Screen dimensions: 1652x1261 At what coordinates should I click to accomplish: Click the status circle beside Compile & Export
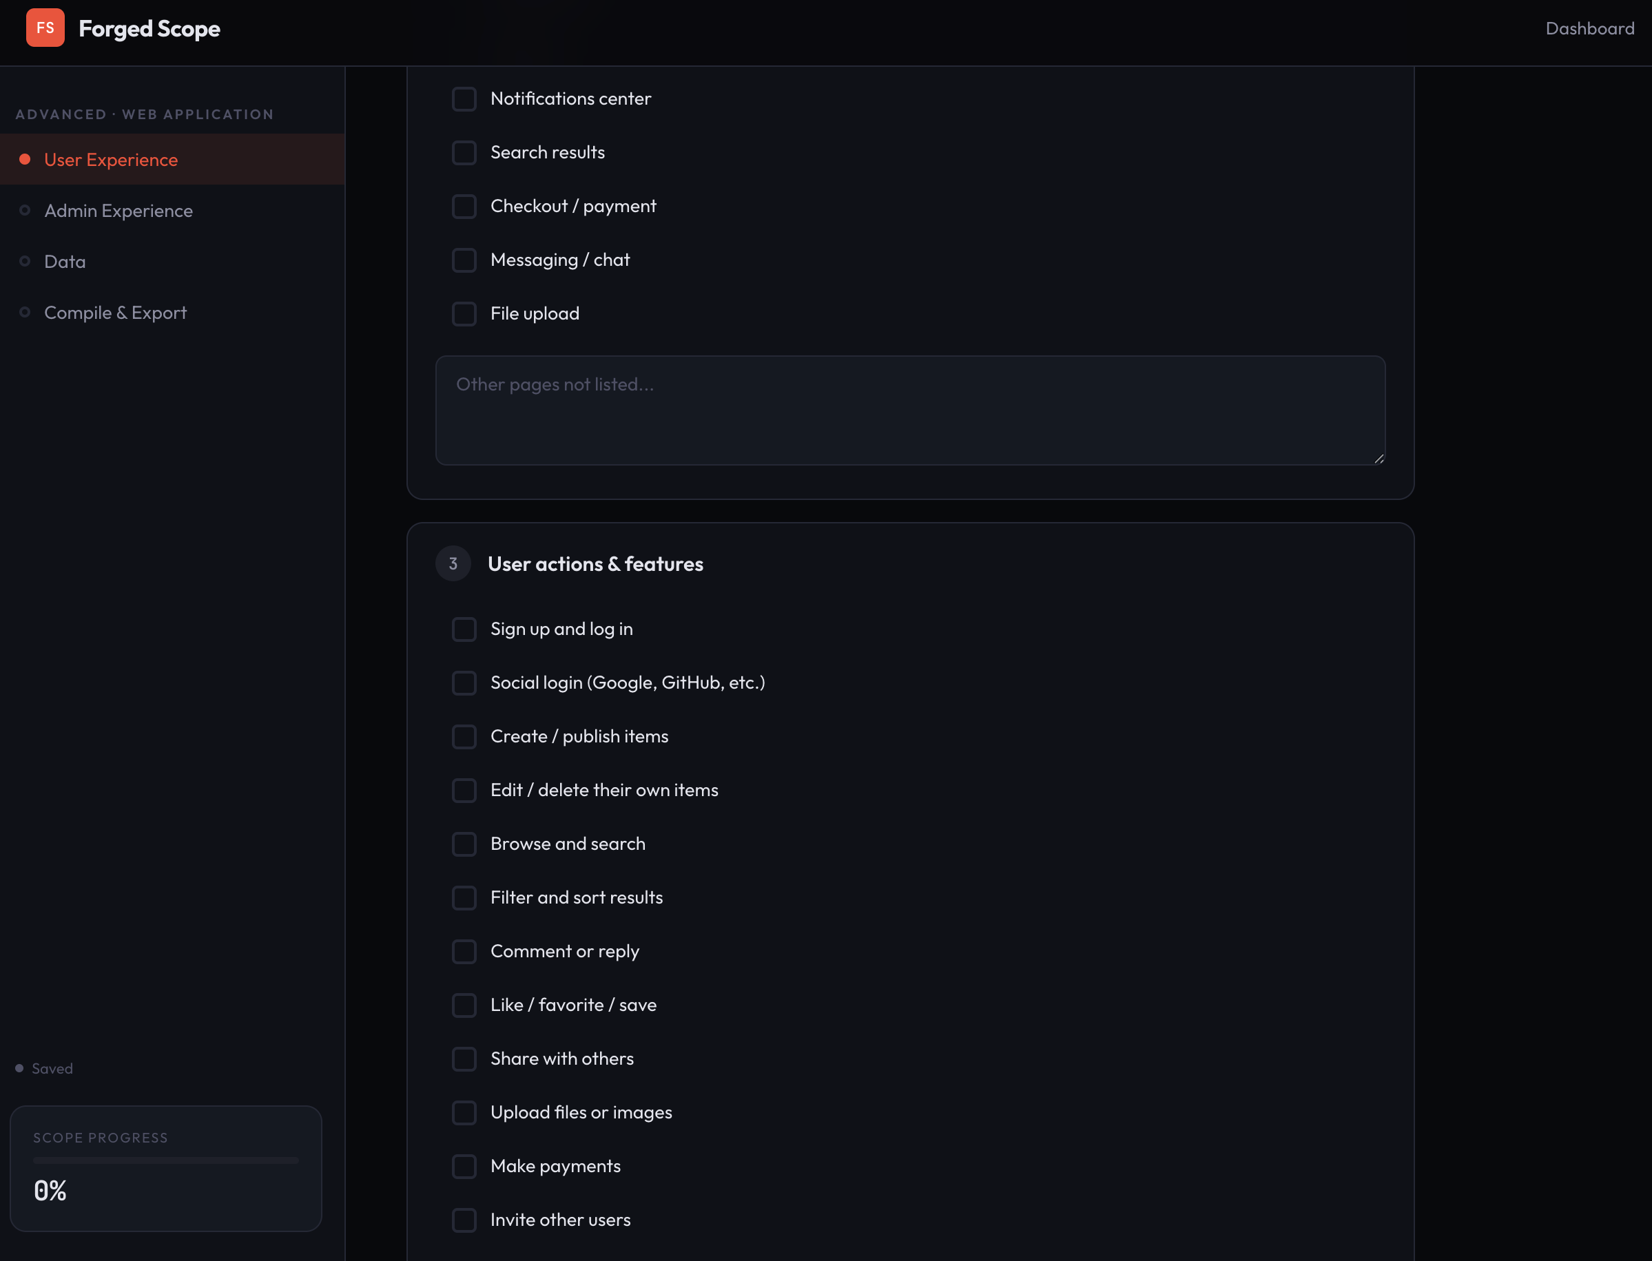click(25, 312)
